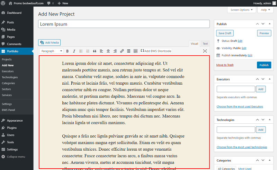Toggle italic formatting
Image resolution: width=277 pixels, height=170 pixels.
[74, 51]
